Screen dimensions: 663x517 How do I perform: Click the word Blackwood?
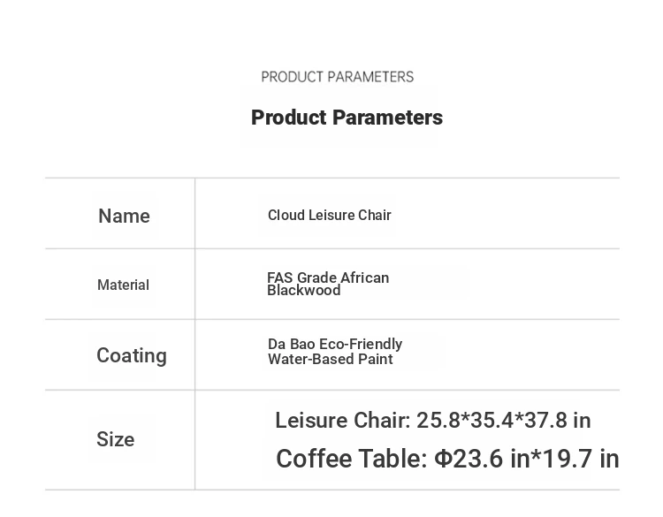pos(303,291)
